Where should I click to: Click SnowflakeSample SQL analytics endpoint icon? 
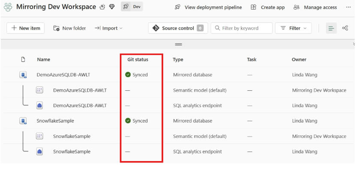click(39, 152)
